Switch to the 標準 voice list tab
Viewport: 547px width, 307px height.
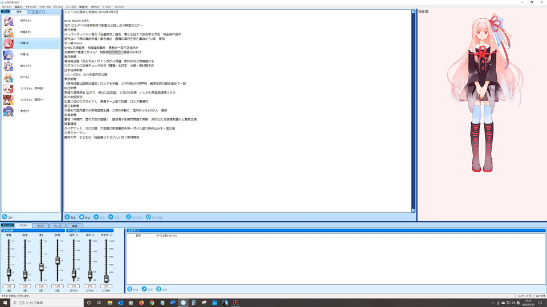click(19, 12)
